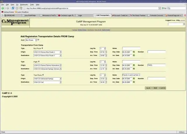Click the delete icon beside Flight type
Viewport: 187px width, 134px height.
(39, 62)
